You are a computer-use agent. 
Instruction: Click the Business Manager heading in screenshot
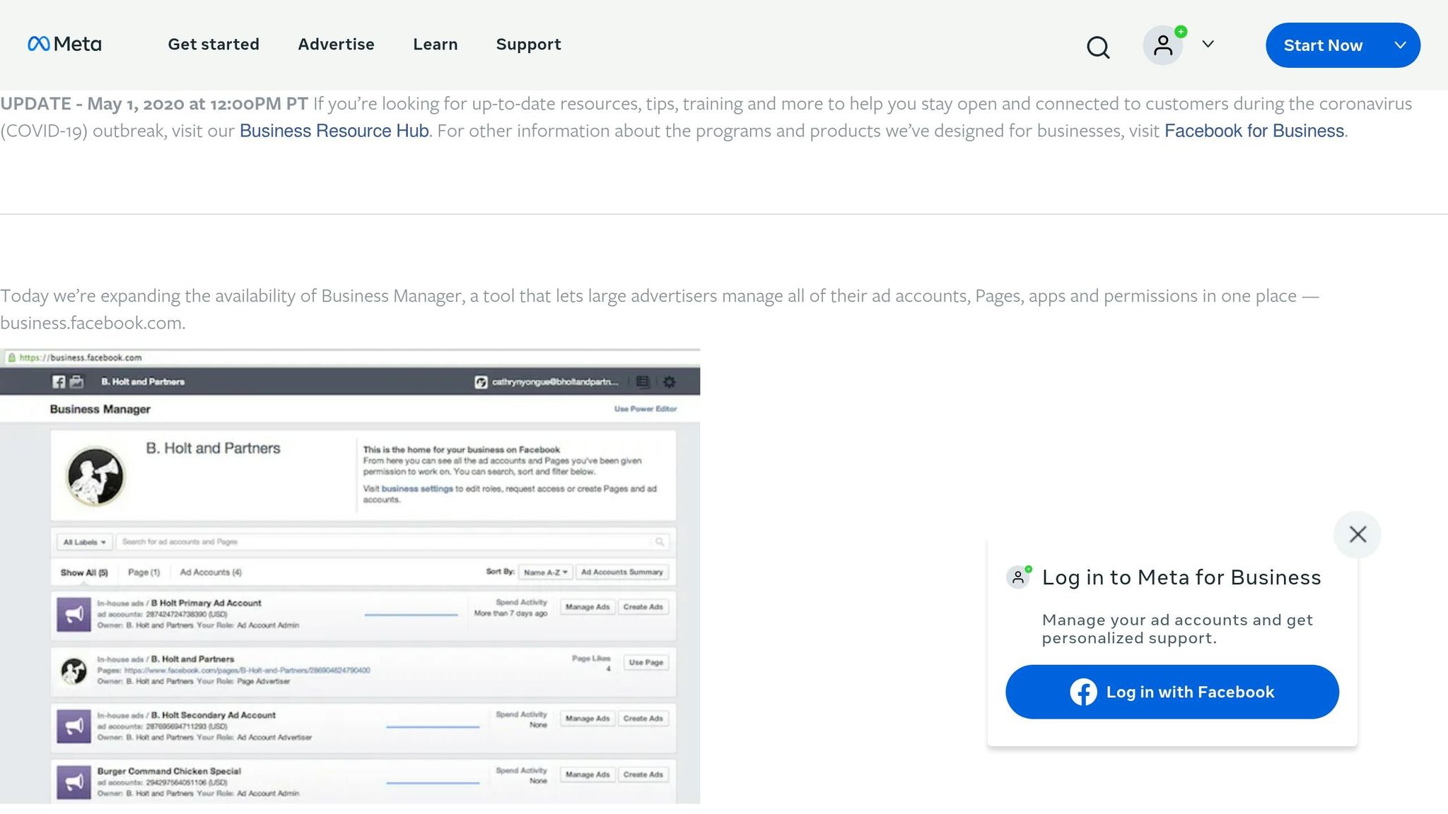(x=100, y=409)
